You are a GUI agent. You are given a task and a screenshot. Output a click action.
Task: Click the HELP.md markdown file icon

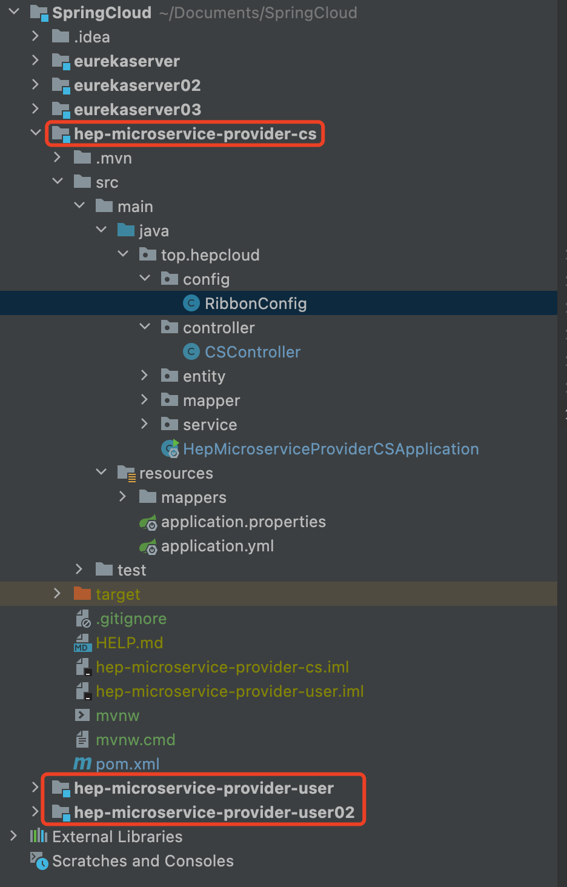(x=82, y=643)
